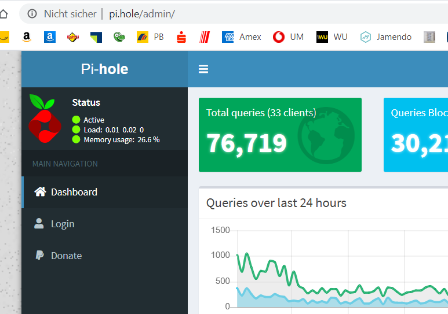Click the 500 y-axis label

click(223, 281)
